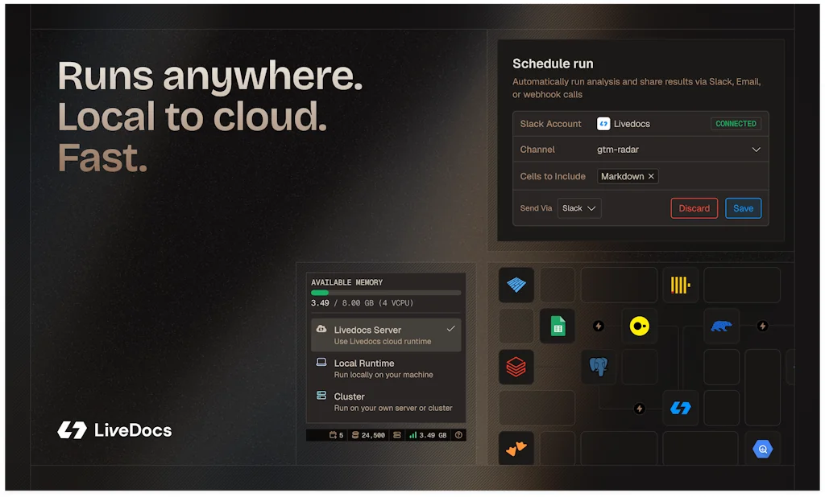The image size is (825, 497).
Task: Open the BigQuery hexagon icon
Action: pos(763,448)
